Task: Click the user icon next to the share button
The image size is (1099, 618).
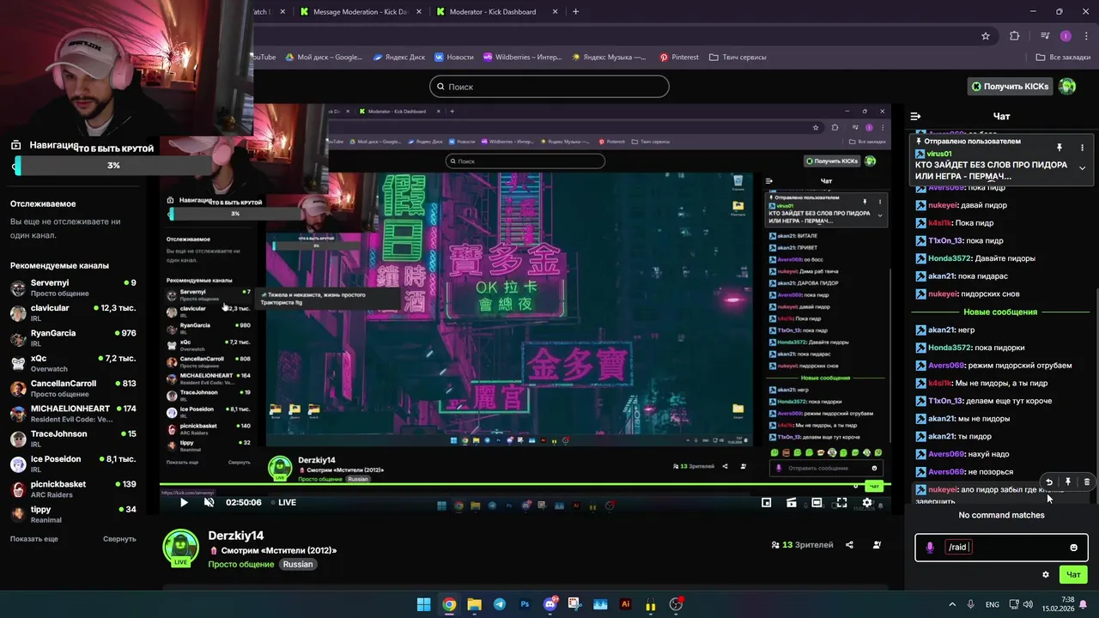Action: click(877, 545)
